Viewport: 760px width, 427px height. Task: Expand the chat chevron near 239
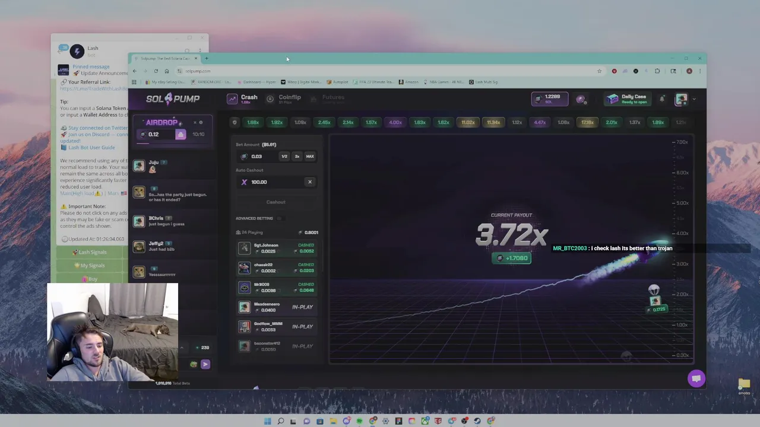pyautogui.click(x=182, y=348)
